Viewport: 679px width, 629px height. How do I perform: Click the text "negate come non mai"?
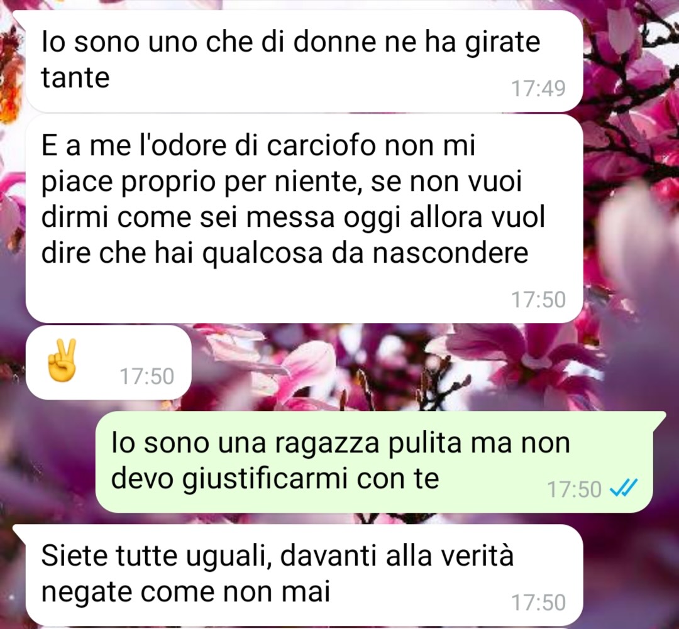click(185, 592)
